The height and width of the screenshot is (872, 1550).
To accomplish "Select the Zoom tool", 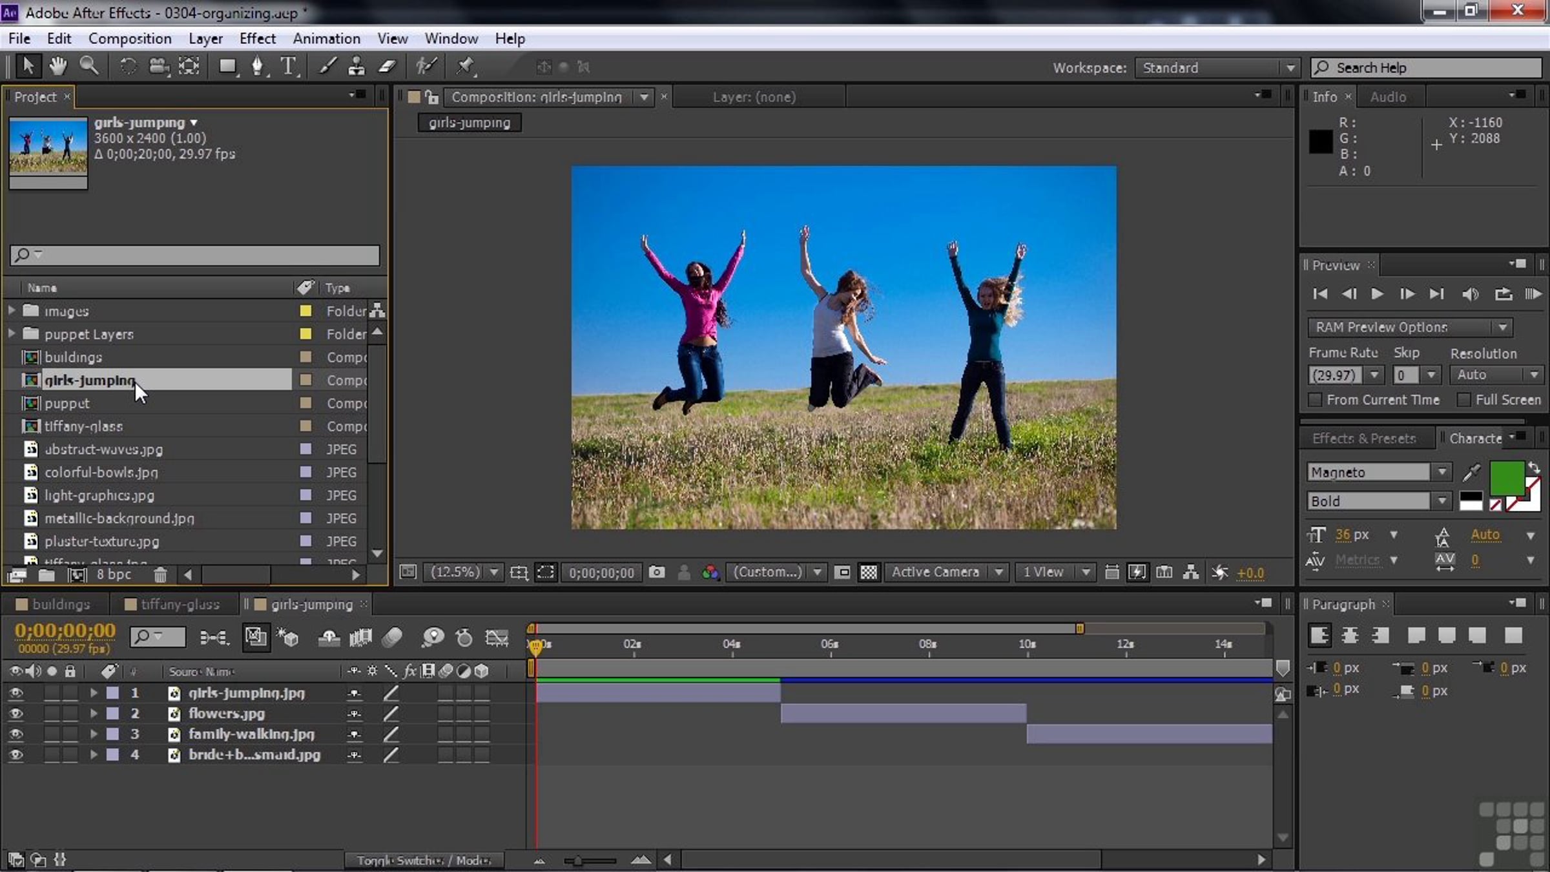I will pos(89,66).
